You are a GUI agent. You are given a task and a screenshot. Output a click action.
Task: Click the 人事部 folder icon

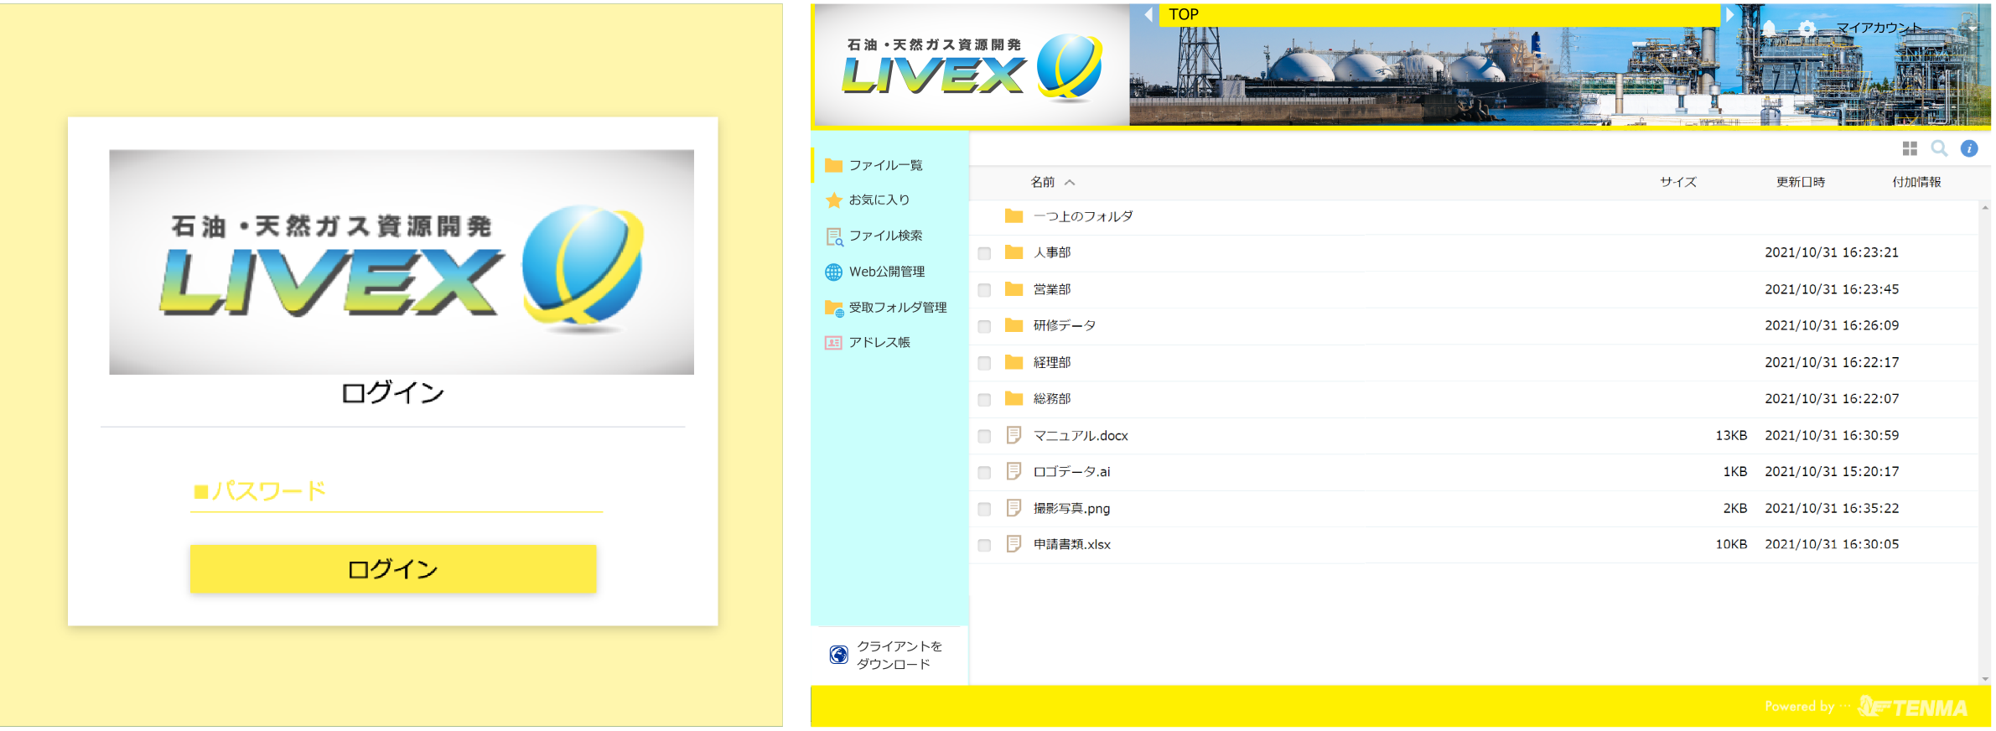click(1014, 251)
